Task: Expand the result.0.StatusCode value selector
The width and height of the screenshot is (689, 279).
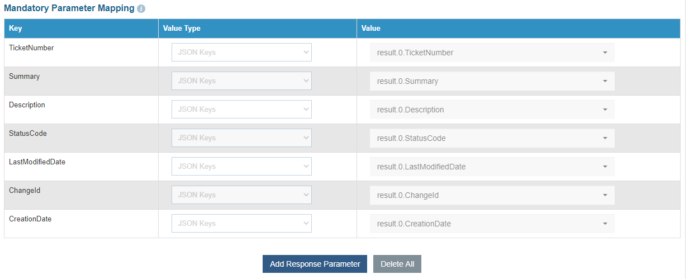Action: point(492,138)
